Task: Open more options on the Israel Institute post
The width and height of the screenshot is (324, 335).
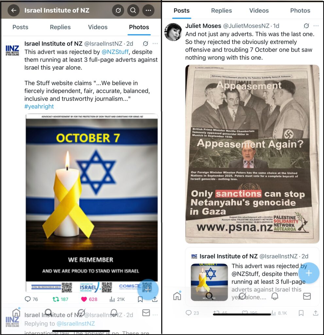Action: click(x=155, y=44)
